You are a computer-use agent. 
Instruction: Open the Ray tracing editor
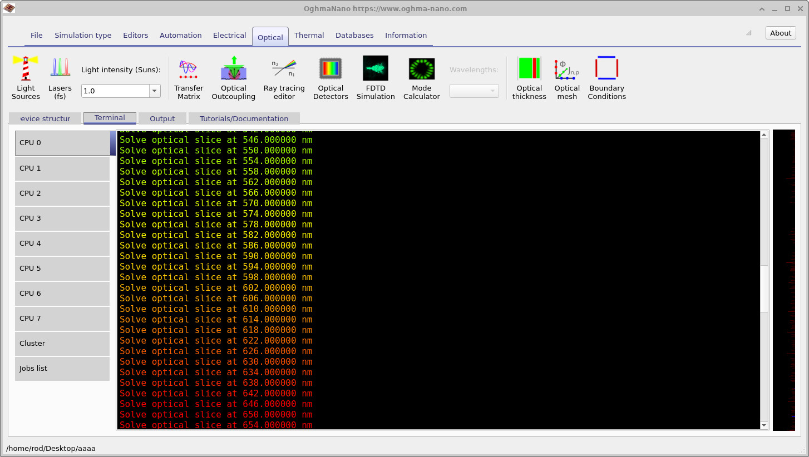pyautogui.click(x=284, y=78)
